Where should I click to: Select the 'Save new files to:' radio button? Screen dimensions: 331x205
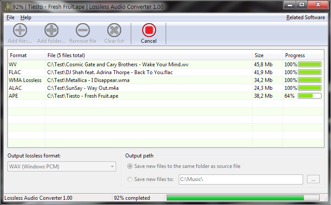point(130,179)
